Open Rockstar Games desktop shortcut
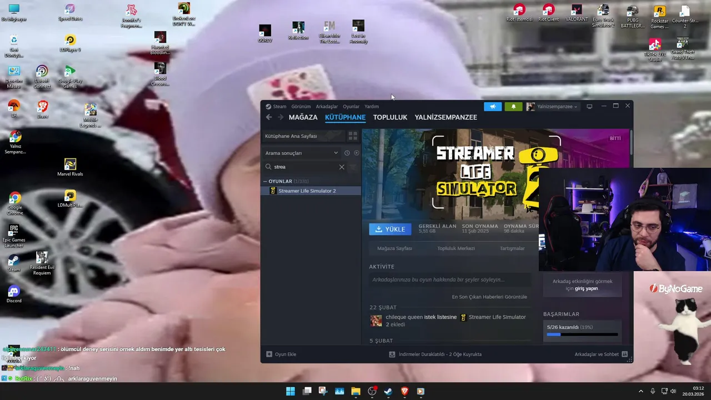711x400 pixels. pos(659,17)
